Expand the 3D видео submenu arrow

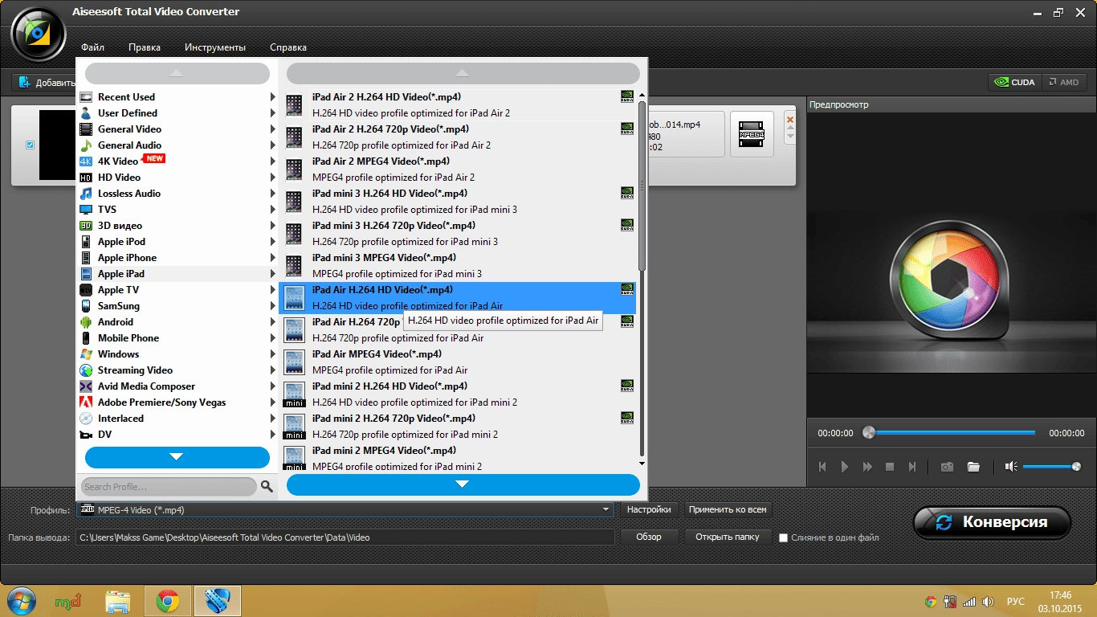click(273, 226)
